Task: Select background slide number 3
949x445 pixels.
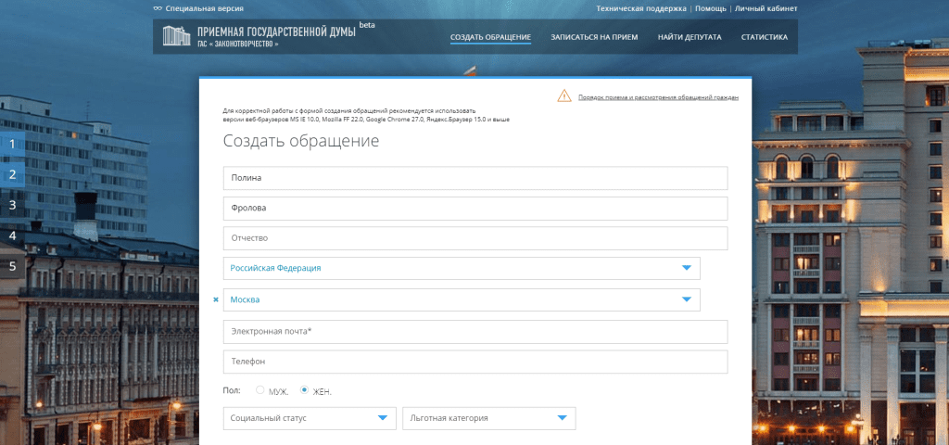Action: pos(13,205)
